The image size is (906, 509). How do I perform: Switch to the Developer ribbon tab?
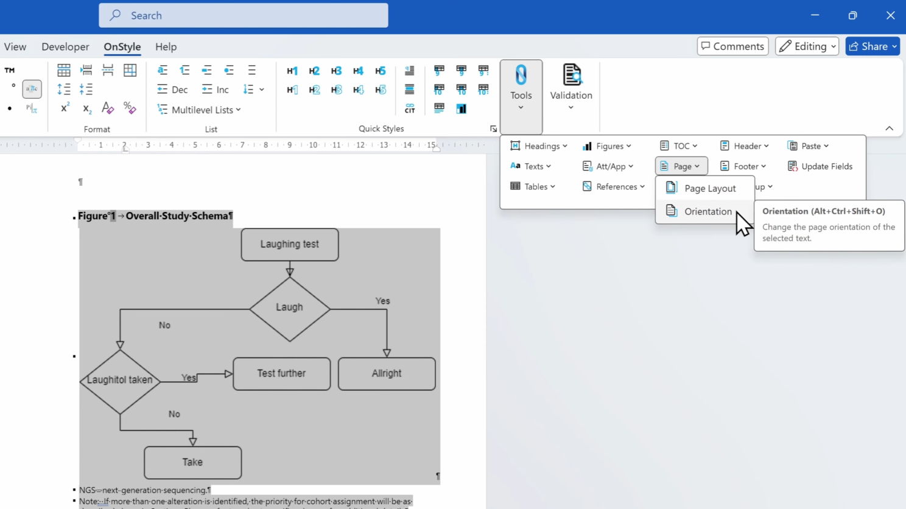[65, 47]
